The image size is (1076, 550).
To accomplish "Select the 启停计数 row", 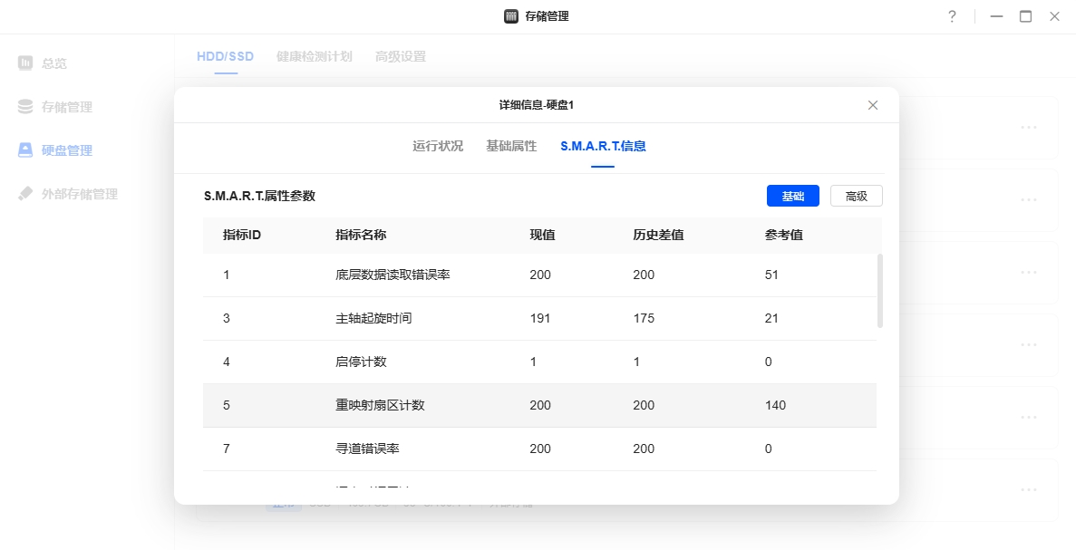I will (x=539, y=362).
